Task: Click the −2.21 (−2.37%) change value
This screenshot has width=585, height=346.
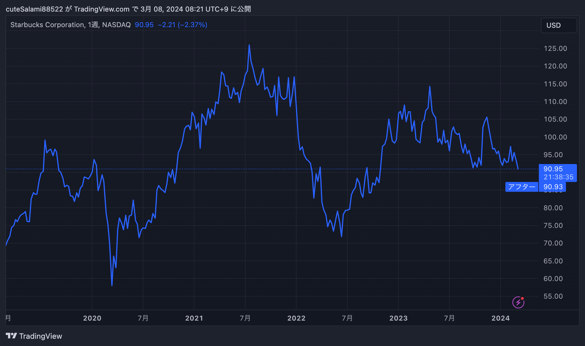Action: pyautogui.click(x=182, y=25)
